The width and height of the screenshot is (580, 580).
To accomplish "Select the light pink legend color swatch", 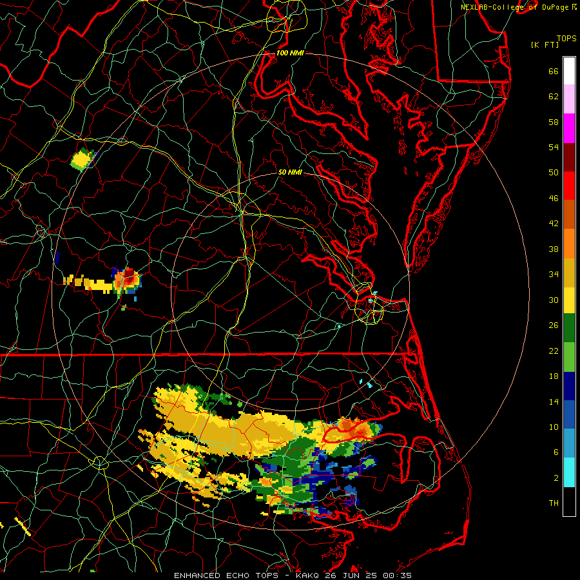I will point(569,99).
